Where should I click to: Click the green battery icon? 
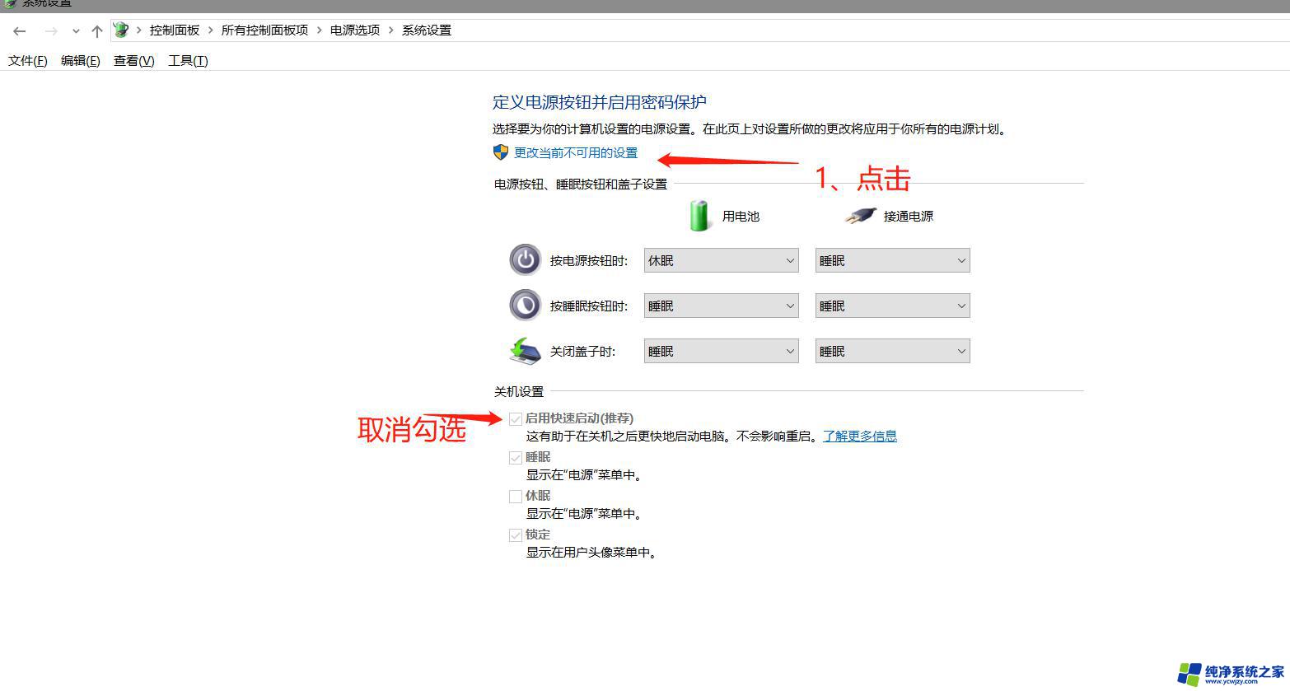click(699, 216)
